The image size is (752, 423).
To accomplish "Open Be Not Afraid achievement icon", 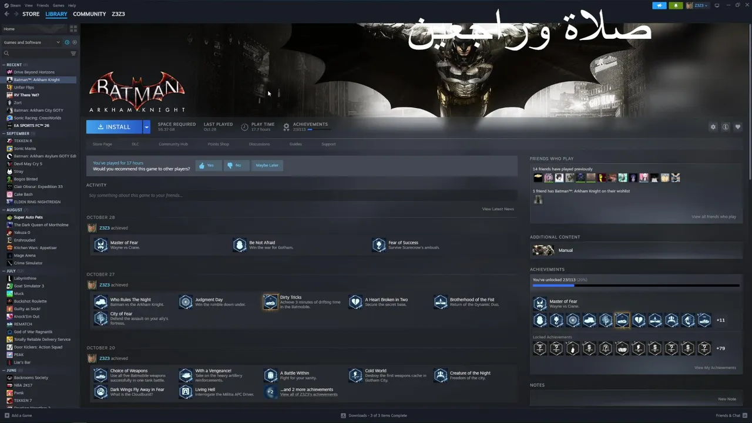I will 240,245.
